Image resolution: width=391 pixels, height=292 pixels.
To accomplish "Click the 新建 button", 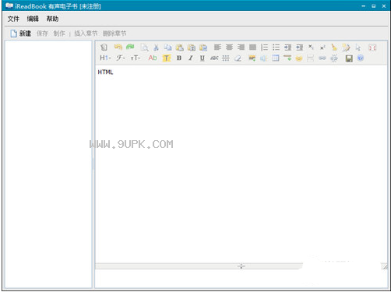I will (x=21, y=33).
